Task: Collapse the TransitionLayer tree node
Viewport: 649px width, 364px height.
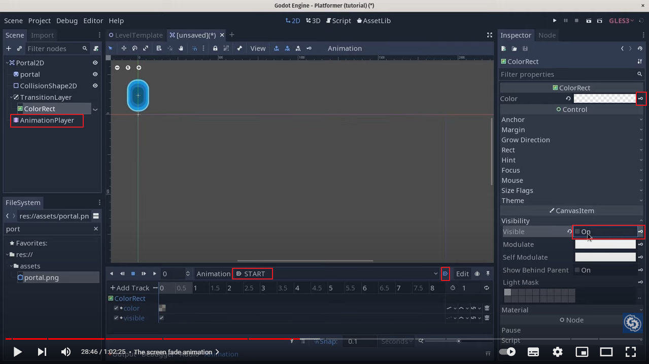Action: [11, 97]
